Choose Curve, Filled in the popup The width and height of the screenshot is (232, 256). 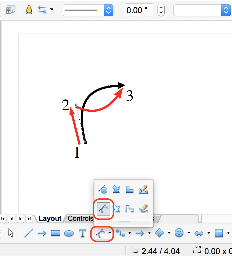pos(103,190)
